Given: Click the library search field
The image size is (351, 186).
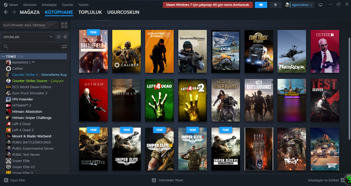Looking at the screenshot, I should pos(31,47).
